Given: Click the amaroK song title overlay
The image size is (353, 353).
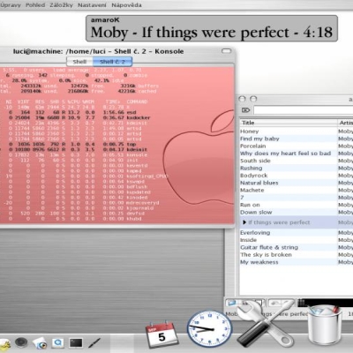Looking at the screenshot, I should coord(212,29).
